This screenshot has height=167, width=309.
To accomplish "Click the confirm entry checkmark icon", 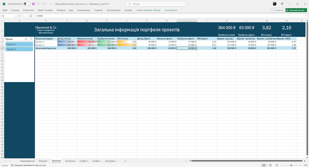I will (27, 16).
